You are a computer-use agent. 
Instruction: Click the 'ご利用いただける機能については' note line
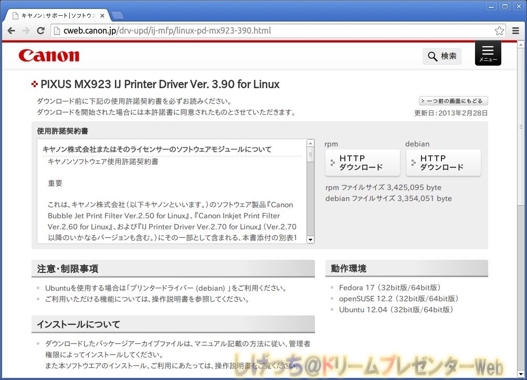pos(147,299)
